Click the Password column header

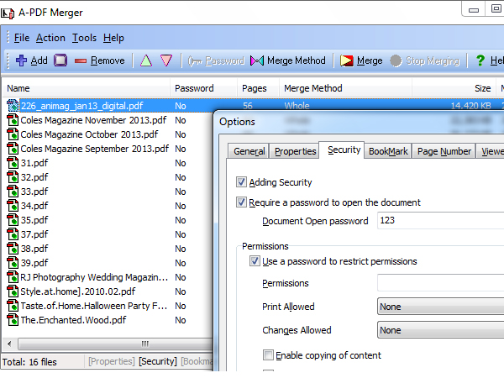pyautogui.click(x=204, y=88)
